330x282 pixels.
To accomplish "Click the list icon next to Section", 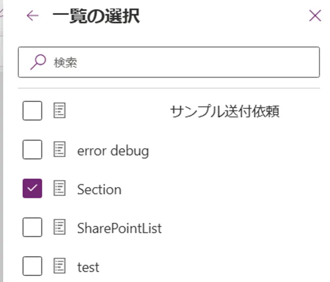I will [x=60, y=189].
